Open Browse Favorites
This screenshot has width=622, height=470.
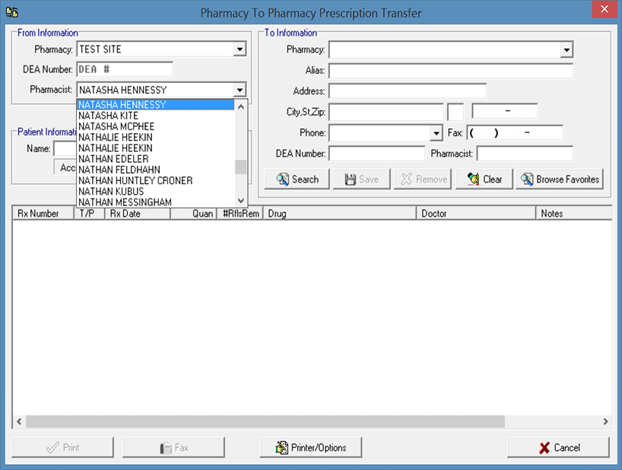coord(559,179)
